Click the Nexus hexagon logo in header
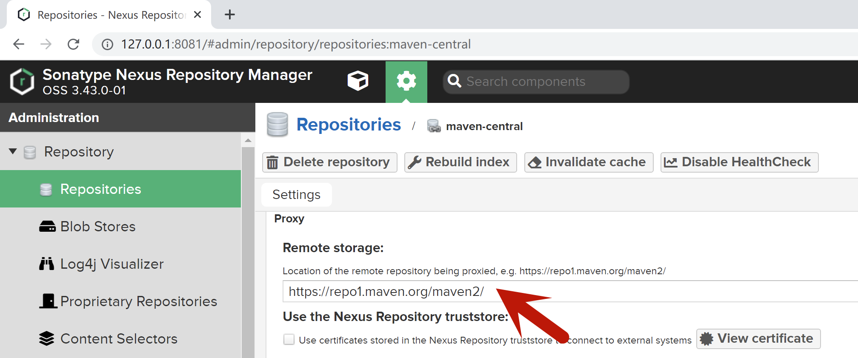The width and height of the screenshot is (858, 358). [x=22, y=81]
